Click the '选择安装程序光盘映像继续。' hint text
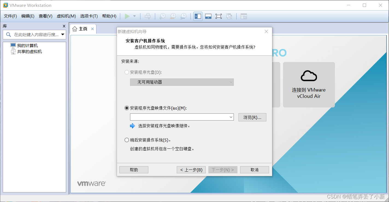The width and height of the screenshot is (389, 202). coord(164,126)
